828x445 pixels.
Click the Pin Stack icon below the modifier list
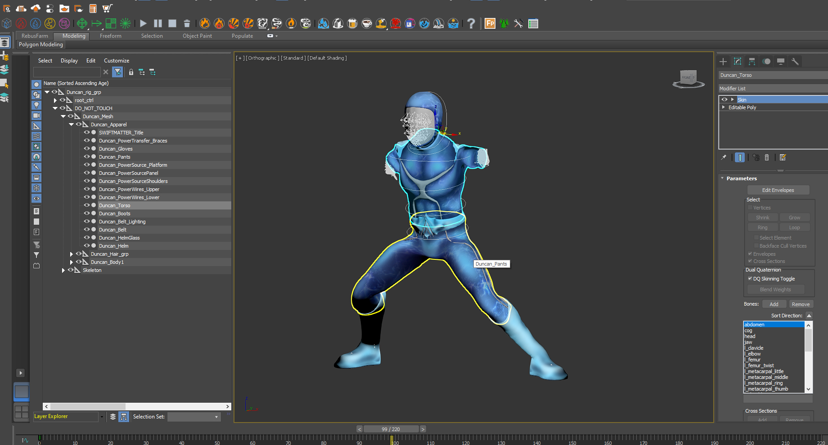point(724,157)
